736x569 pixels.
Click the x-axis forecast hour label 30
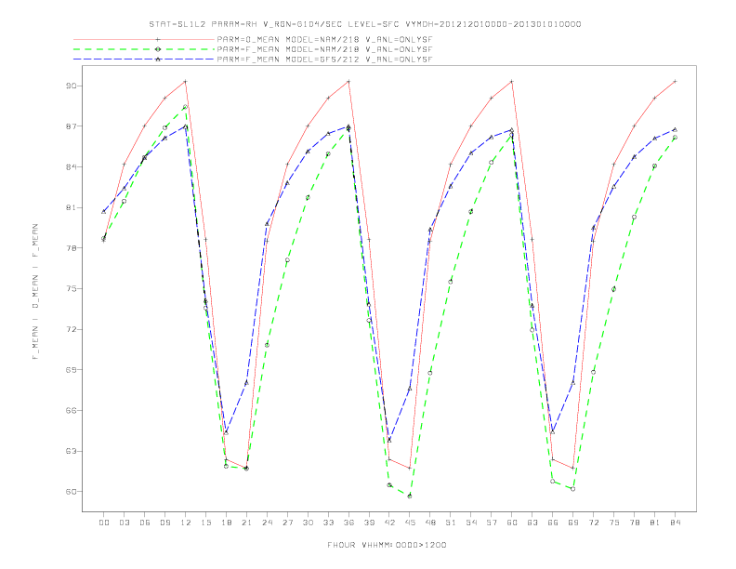pyautogui.click(x=308, y=523)
